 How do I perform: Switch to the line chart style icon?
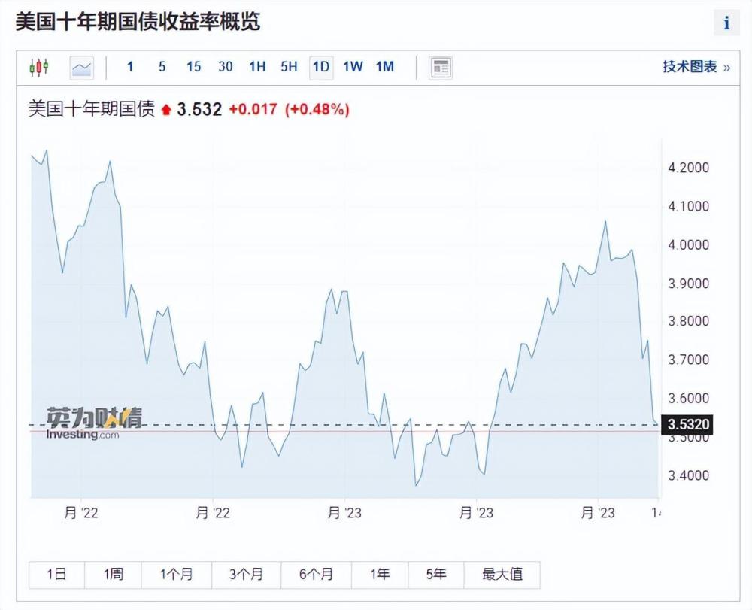point(80,67)
